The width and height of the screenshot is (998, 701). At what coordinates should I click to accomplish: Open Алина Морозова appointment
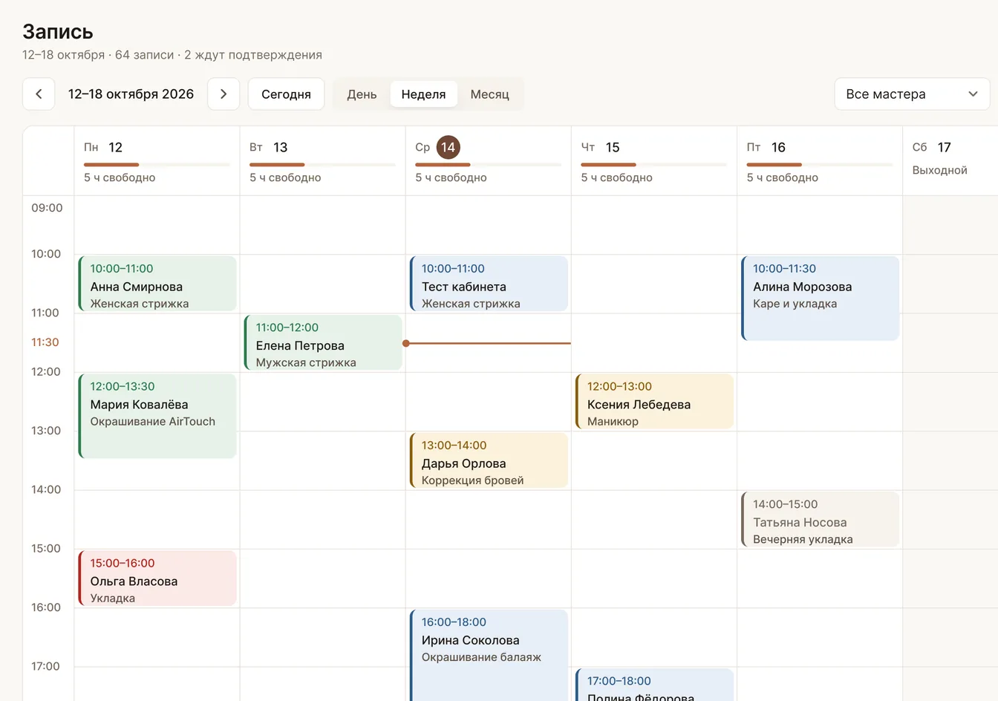pyautogui.click(x=820, y=299)
